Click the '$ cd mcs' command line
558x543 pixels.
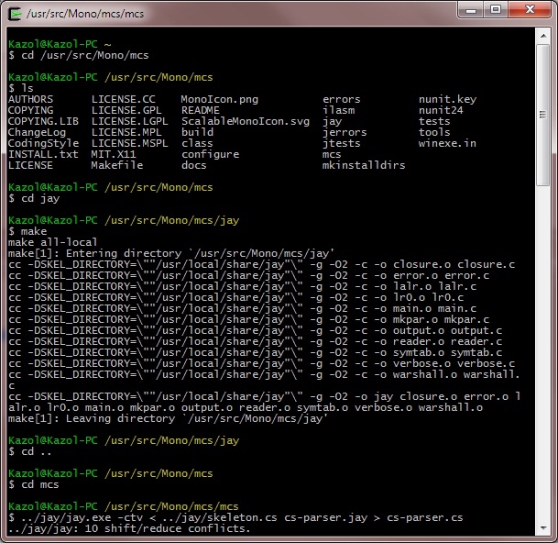tap(34, 484)
